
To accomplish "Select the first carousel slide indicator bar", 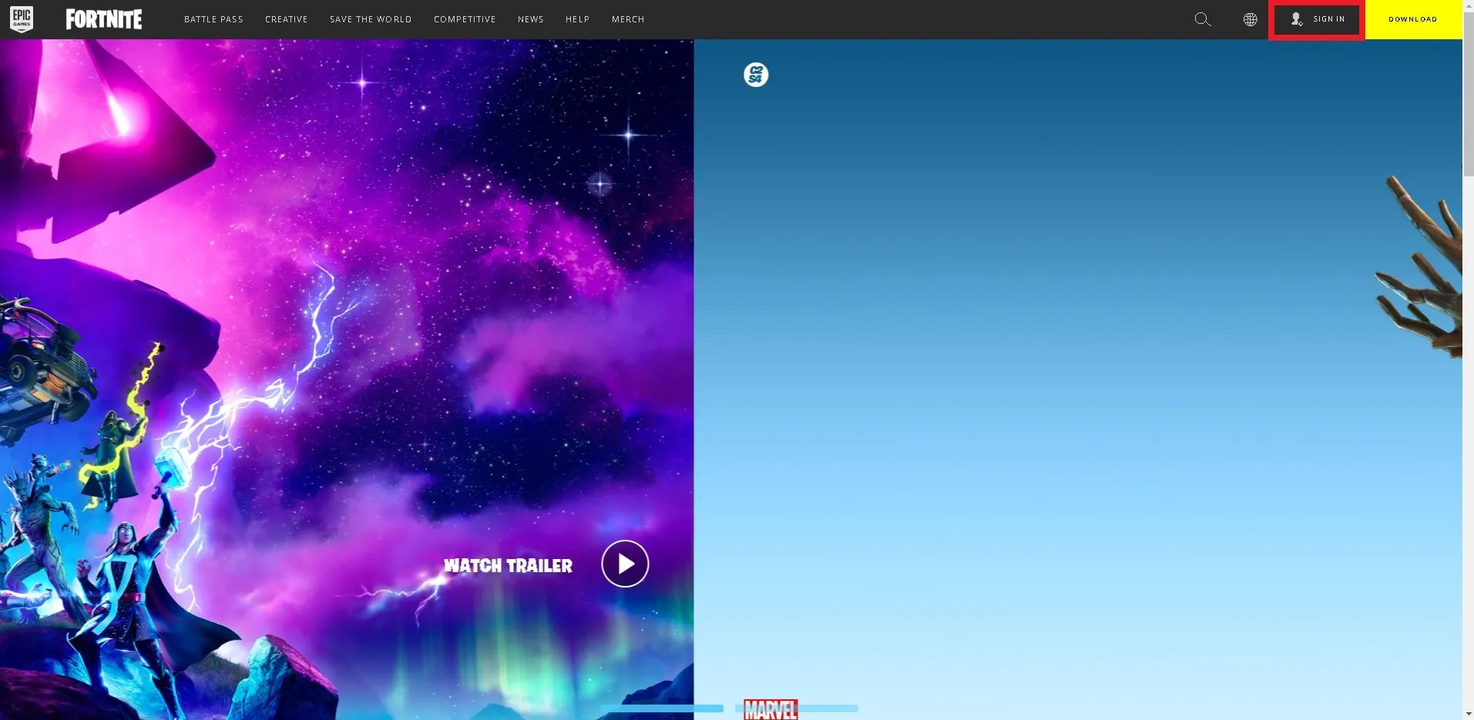I will tap(661, 708).
